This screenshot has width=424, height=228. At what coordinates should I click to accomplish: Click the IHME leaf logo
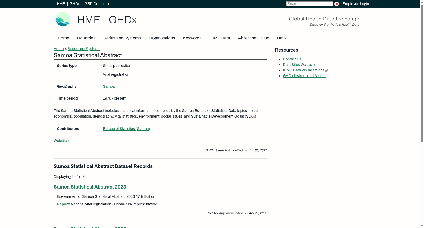[x=63, y=20]
